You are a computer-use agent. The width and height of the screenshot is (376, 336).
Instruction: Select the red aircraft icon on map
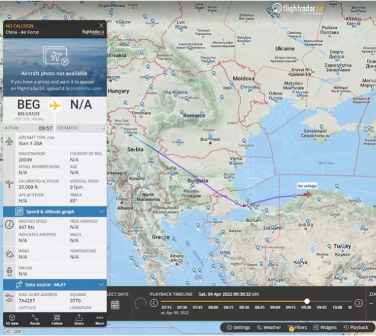point(307,194)
